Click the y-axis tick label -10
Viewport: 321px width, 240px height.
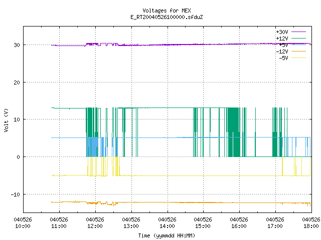[16, 194]
